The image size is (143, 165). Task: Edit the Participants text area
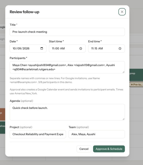click(67, 67)
